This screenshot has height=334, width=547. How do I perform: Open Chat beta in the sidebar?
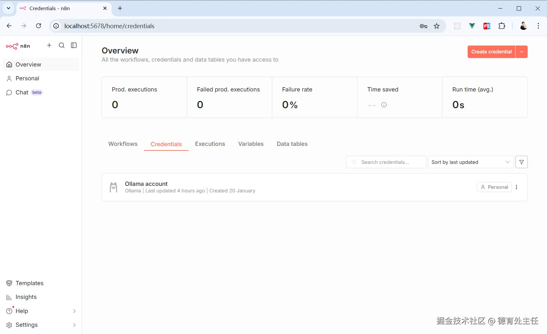[41, 92]
